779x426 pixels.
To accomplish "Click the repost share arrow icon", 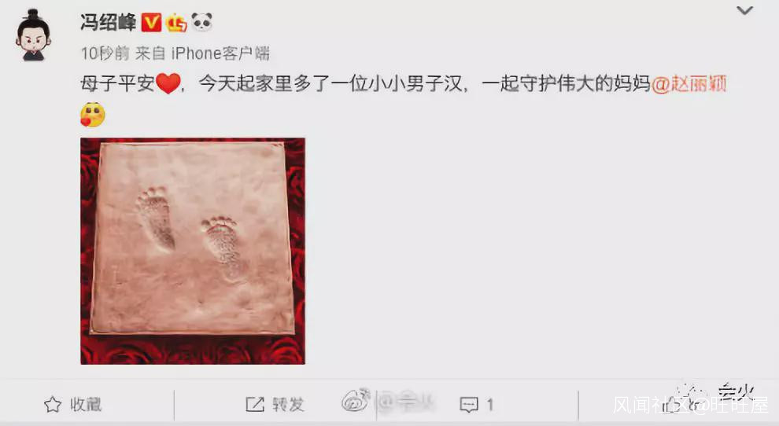I will click(255, 404).
